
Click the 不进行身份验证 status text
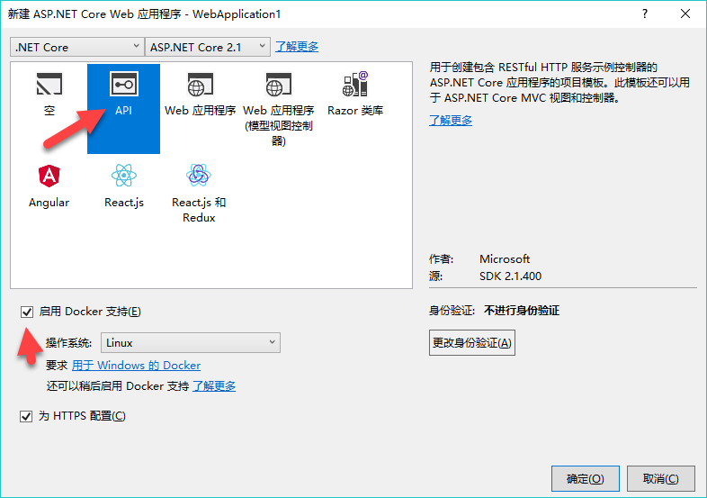tap(522, 311)
